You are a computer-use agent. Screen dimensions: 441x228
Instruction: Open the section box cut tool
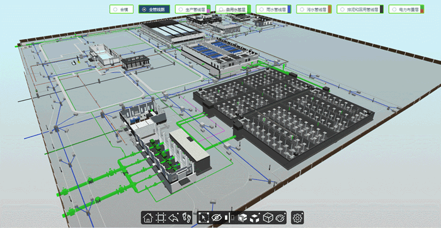tap(243, 217)
